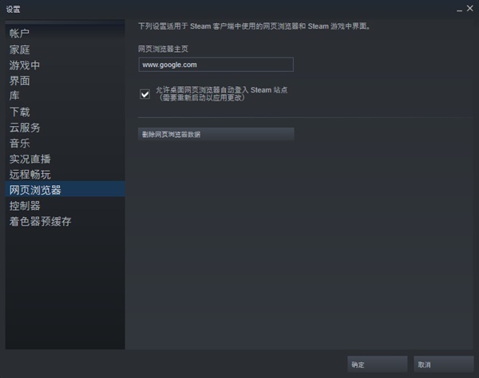Open 远程畅玩 settings
Viewport: 479px width, 378px height.
tap(65, 174)
